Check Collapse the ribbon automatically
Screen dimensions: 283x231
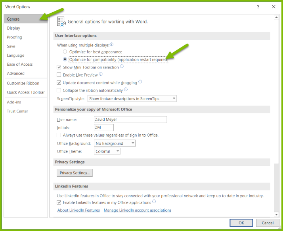click(x=59, y=90)
